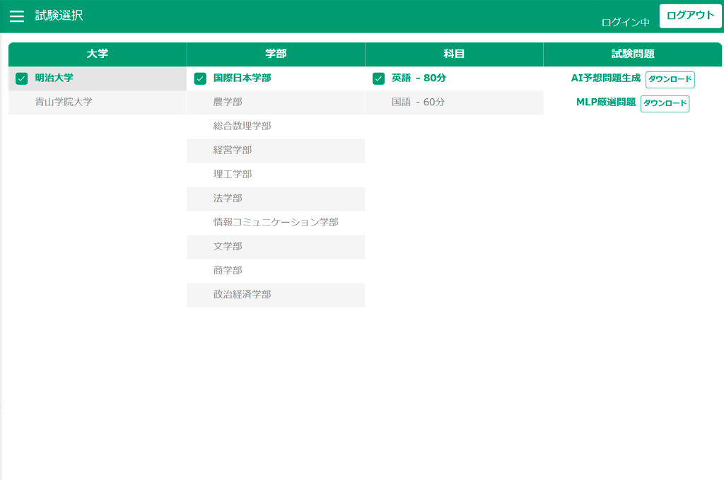Choose 情報コミュニケーション学部 from the list
The image size is (724, 480).
276,222
